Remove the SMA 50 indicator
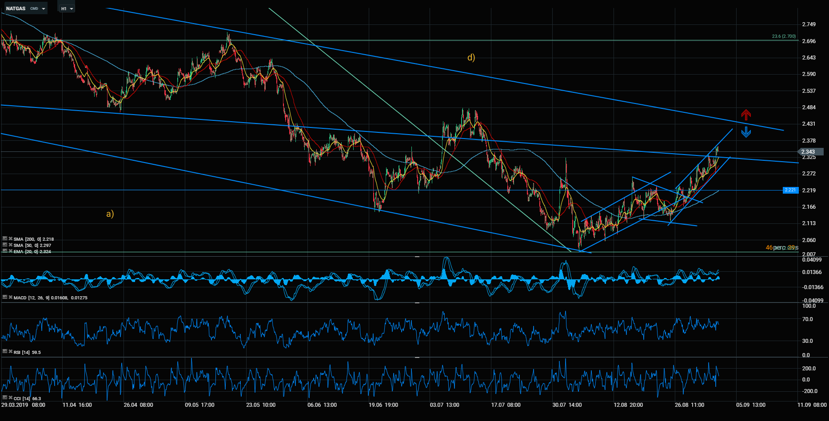 click(10, 245)
